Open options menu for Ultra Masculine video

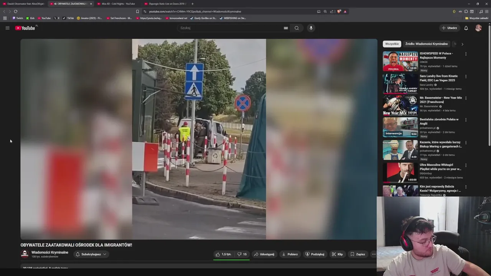(466, 165)
